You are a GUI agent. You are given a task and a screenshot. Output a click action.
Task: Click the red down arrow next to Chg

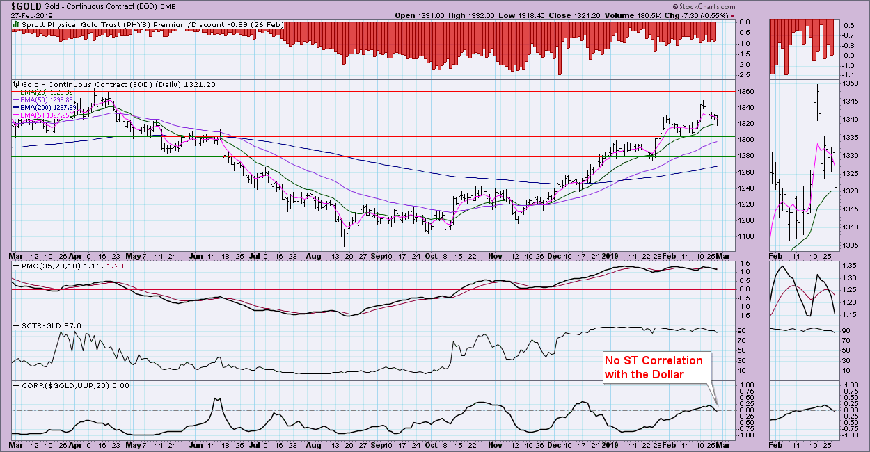(x=732, y=15)
